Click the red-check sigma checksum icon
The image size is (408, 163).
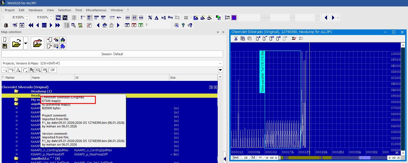[x=294, y=38]
